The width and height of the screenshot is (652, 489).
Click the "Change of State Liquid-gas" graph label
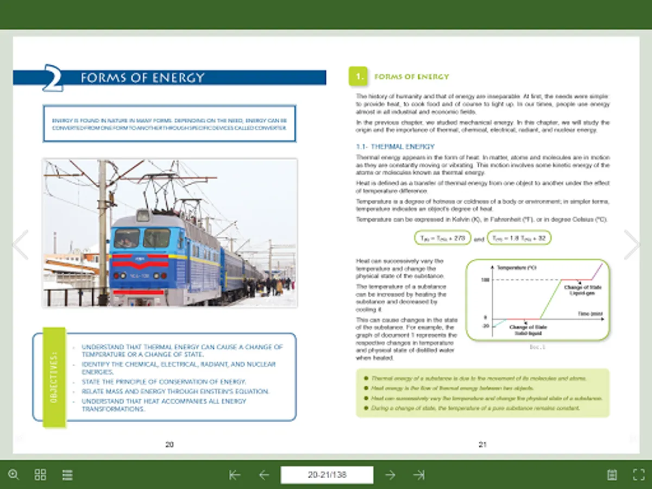tap(583, 290)
